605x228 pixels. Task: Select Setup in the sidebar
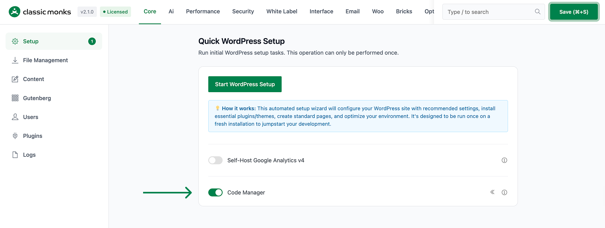54,41
